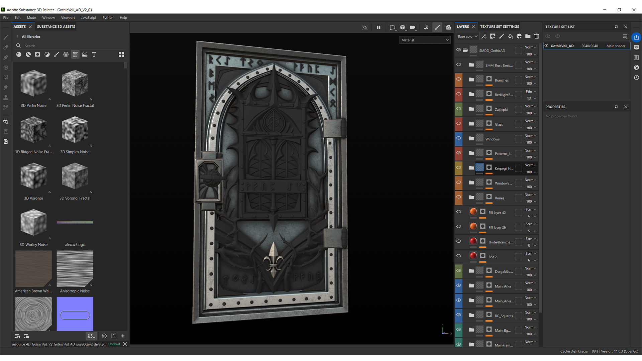Click the assets Search field
The height and width of the screenshot is (361, 642).
70,46
